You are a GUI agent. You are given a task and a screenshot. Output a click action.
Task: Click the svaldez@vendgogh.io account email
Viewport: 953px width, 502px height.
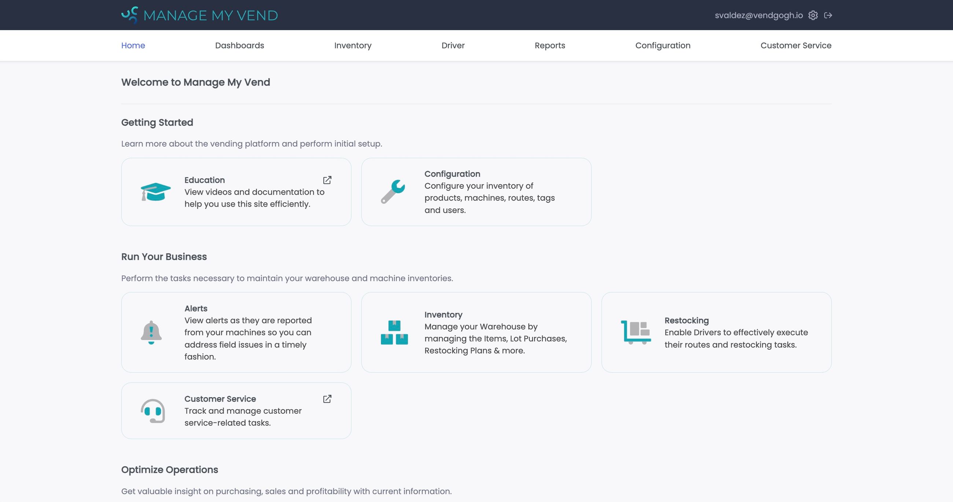(758, 15)
